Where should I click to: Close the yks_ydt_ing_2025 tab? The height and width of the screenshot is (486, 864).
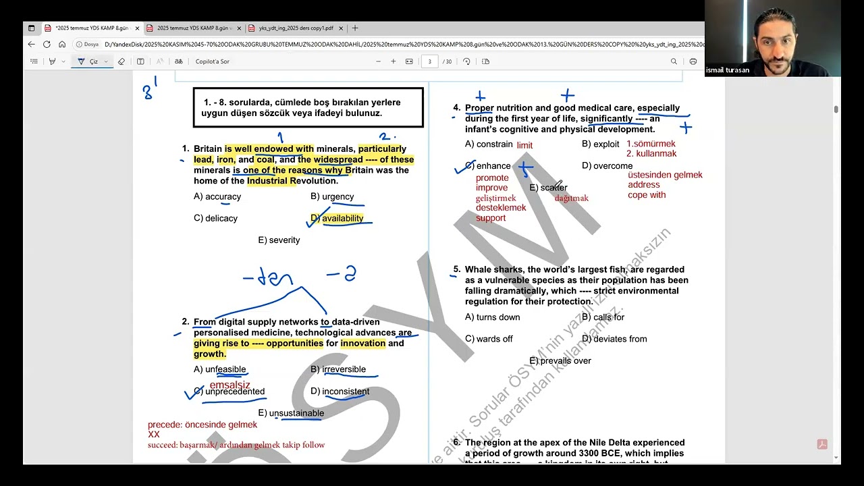(x=341, y=28)
